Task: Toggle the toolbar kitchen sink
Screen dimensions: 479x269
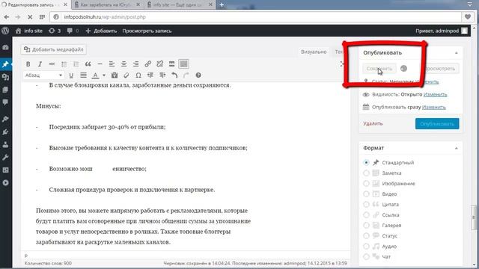Action: [x=183, y=64]
